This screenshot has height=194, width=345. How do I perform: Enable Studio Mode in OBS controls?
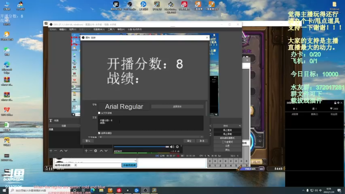pos(227,142)
